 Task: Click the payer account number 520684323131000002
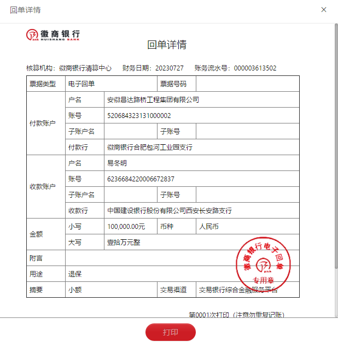click(139, 116)
